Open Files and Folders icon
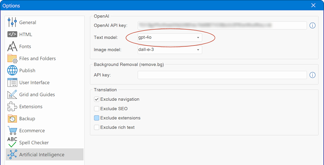Viewport: 324px width, 165px height. 12,59
